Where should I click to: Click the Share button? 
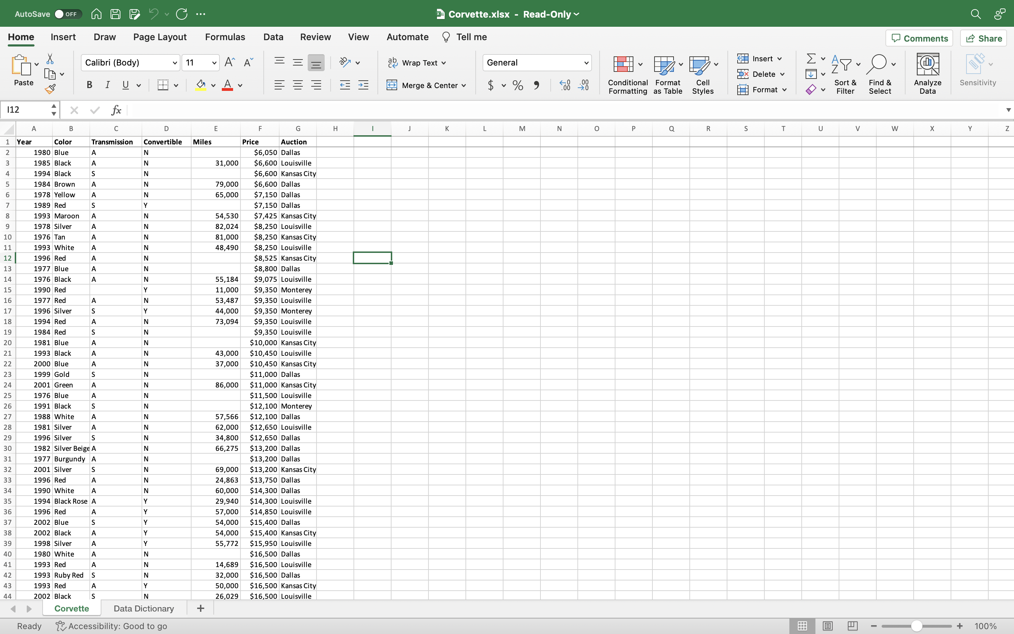[x=983, y=38]
